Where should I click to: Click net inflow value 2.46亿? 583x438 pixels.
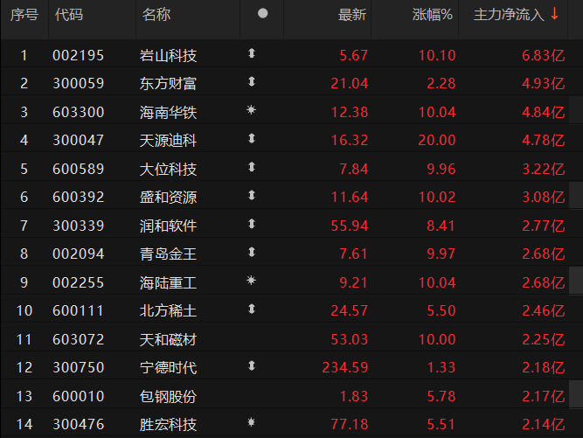click(x=543, y=310)
